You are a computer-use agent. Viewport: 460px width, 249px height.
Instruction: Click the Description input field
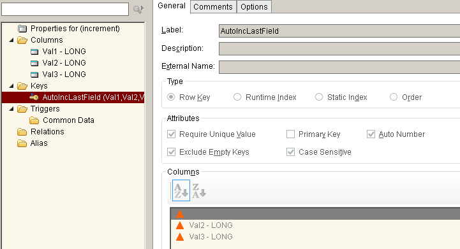(x=339, y=49)
